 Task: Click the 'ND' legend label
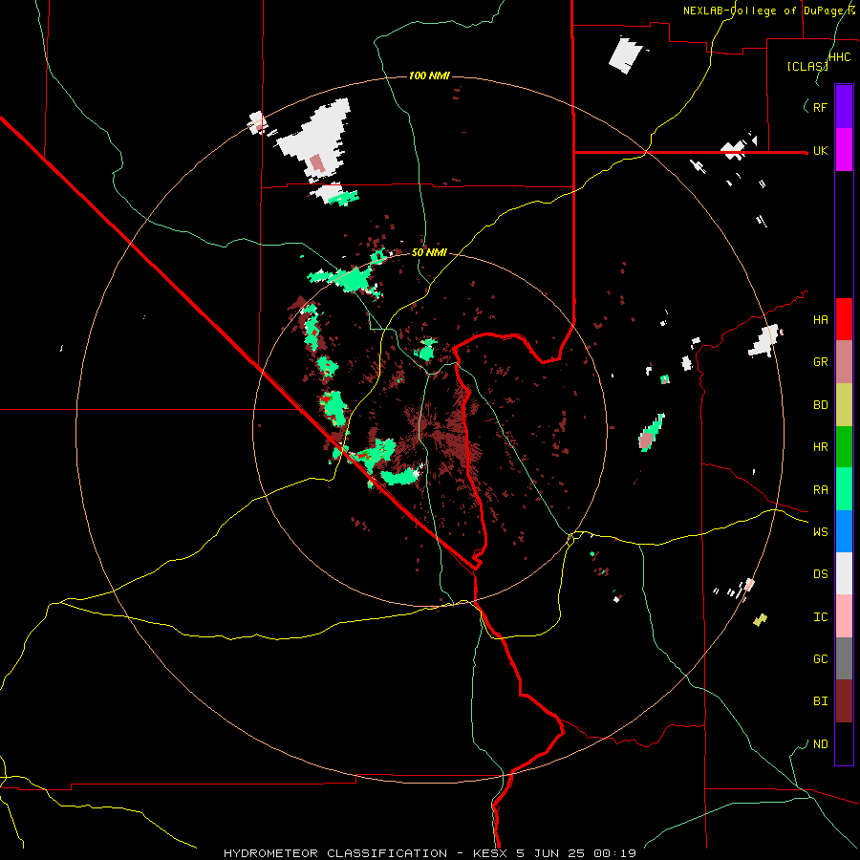[x=820, y=744]
